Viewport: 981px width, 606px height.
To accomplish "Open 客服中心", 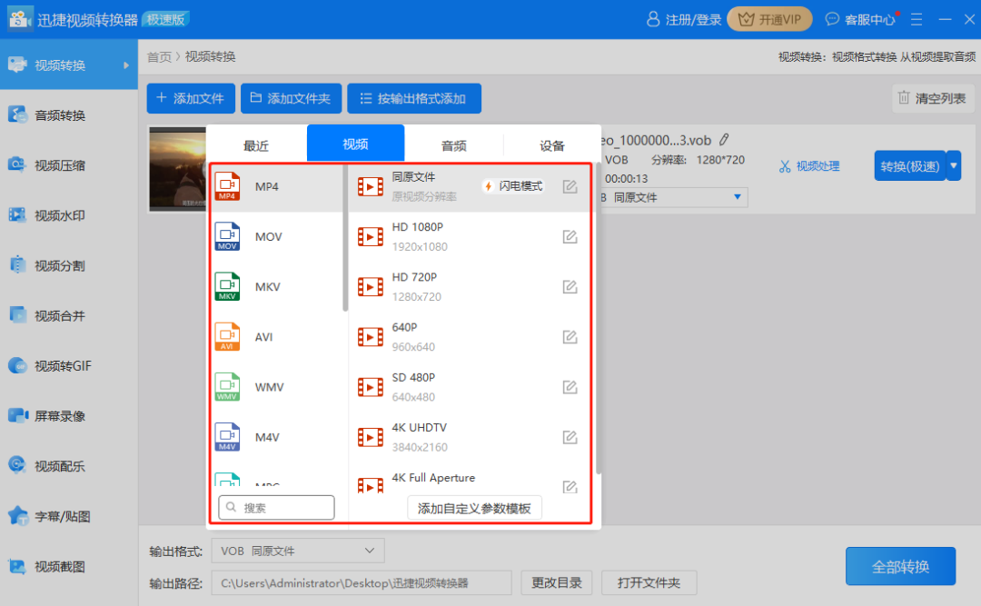I will pyautogui.click(x=861, y=19).
